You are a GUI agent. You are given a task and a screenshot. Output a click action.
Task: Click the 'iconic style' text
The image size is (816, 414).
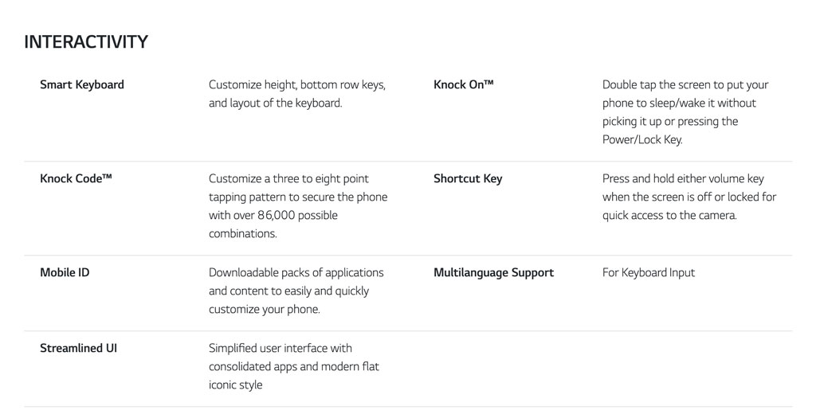point(235,385)
